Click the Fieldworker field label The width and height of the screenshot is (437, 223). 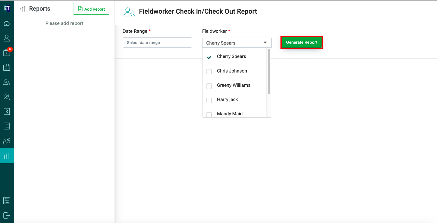[x=214, y=31]
